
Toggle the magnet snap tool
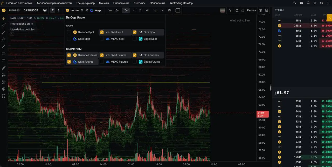pos(4,89)
